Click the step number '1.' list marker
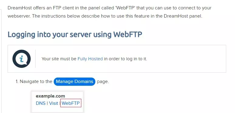 (17, 81)
